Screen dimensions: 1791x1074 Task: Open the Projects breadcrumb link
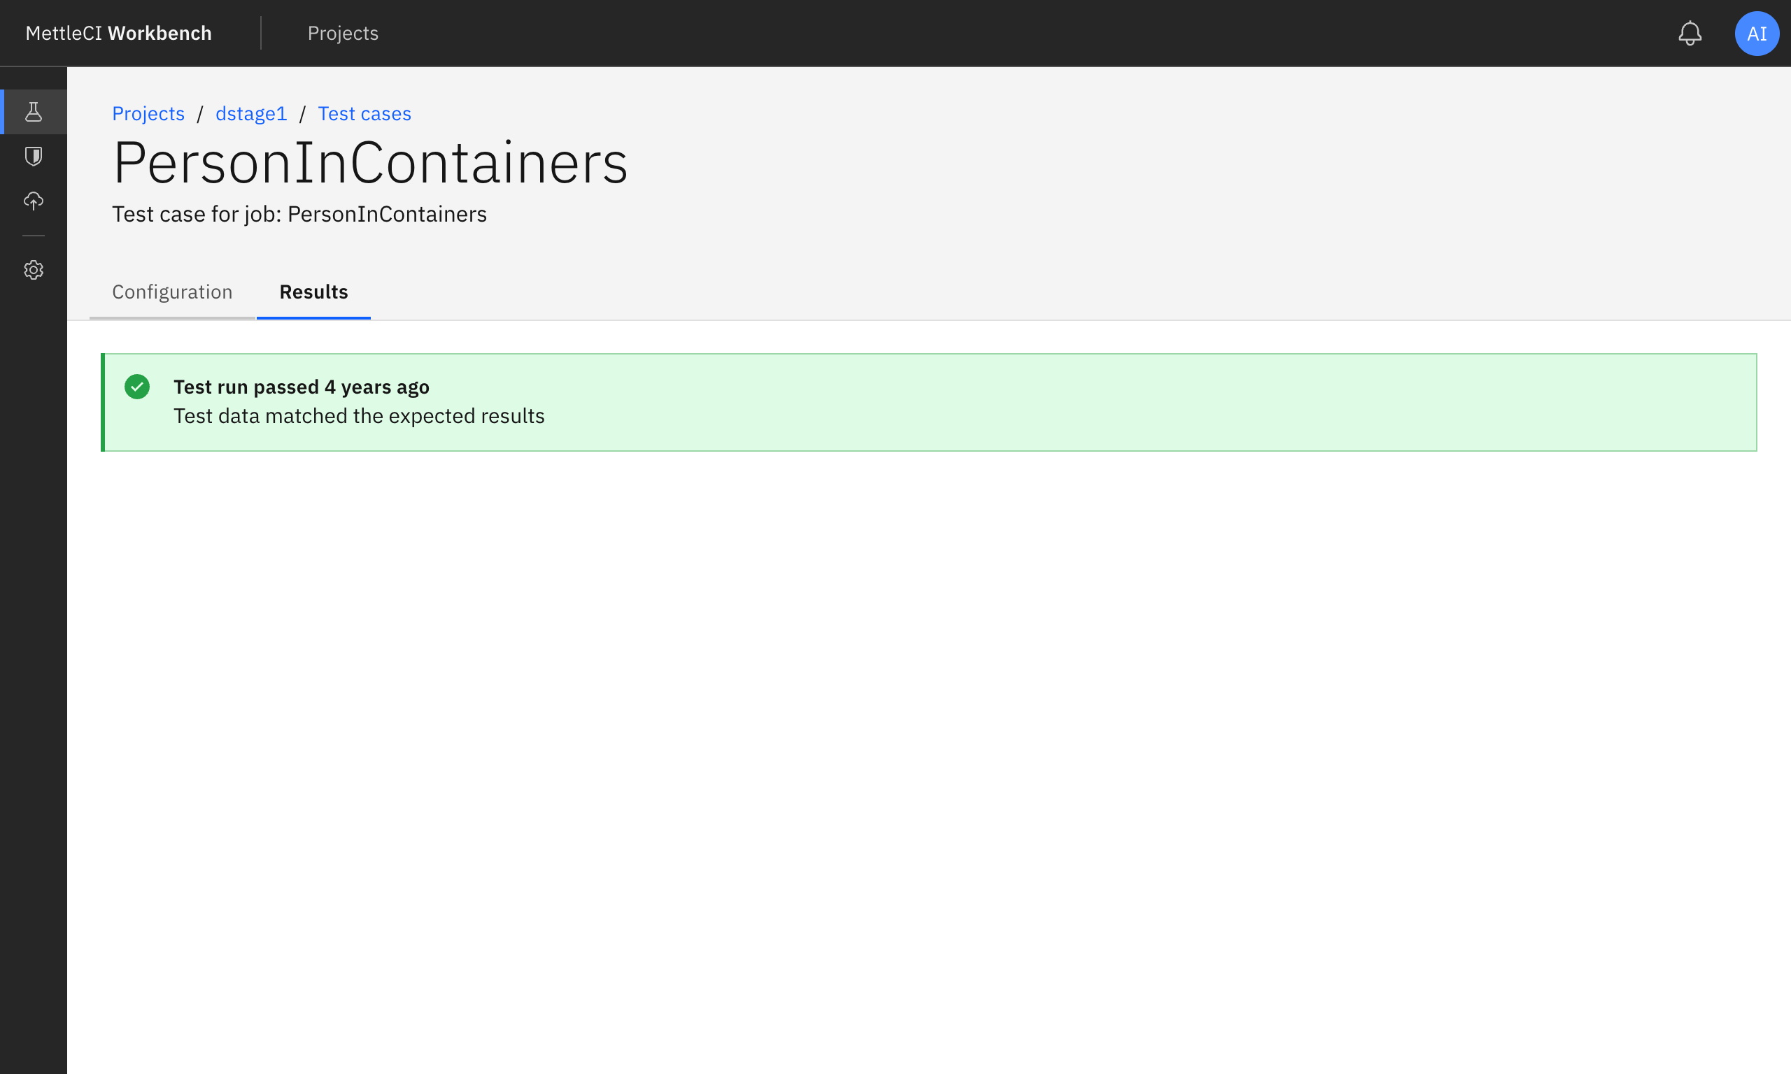148,114
